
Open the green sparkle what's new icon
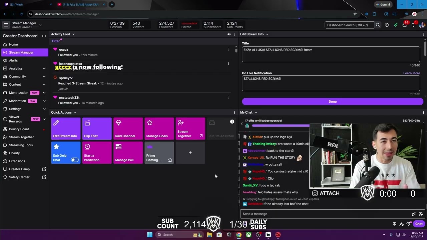pos(395,25)
